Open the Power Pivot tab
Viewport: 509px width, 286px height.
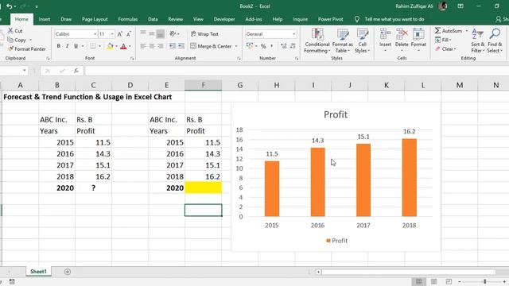point(331,19)
